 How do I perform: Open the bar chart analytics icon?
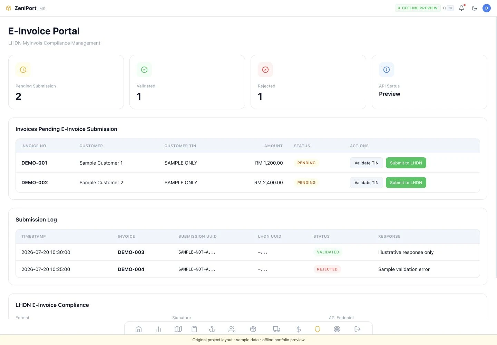coord(159,329)
